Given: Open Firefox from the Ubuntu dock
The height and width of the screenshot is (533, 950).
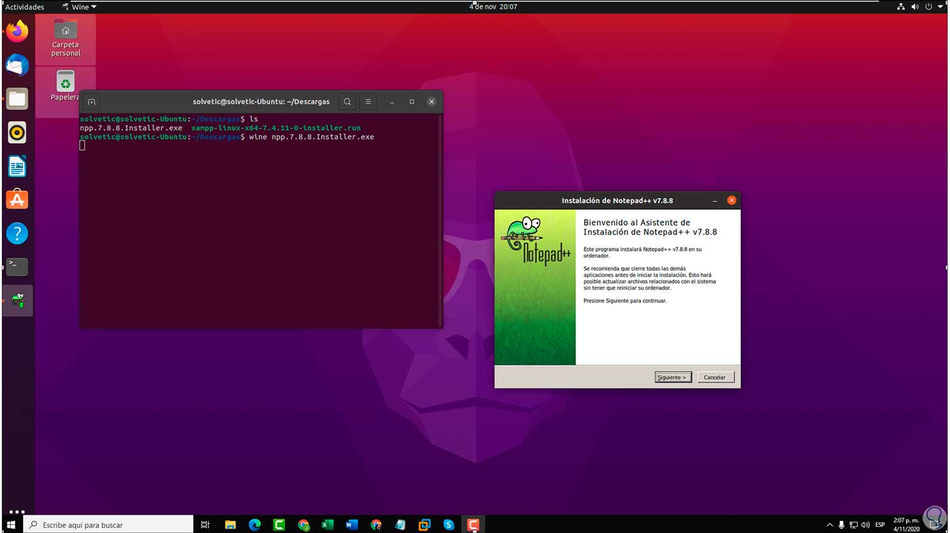Looking at the screenshot, I should click(x=17, y=32).
